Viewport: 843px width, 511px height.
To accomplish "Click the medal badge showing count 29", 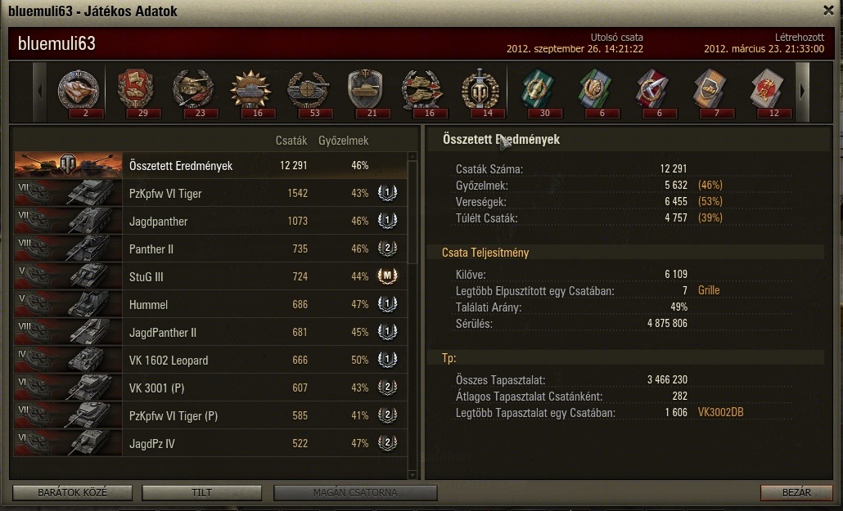I will pyautogui.click(x=136, y=92).
